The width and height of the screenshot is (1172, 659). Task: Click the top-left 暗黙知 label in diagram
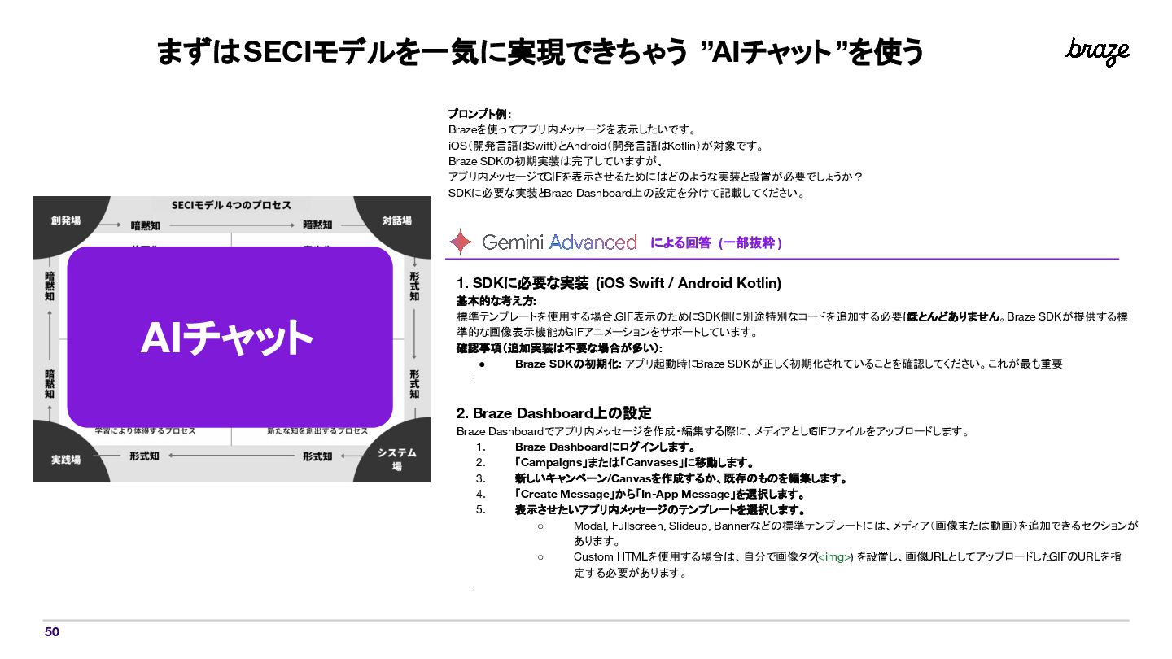click(146, 225)
